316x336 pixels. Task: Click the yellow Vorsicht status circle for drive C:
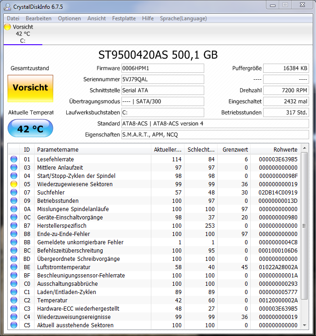click(x=7, y=27)
